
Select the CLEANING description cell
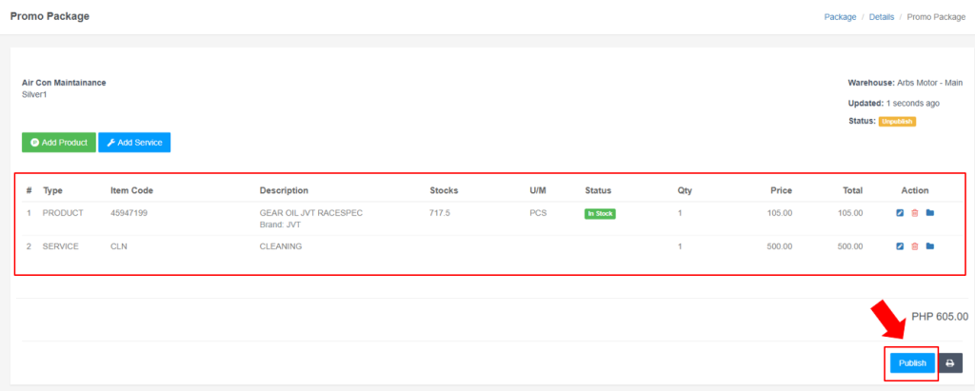click(281, 246)
